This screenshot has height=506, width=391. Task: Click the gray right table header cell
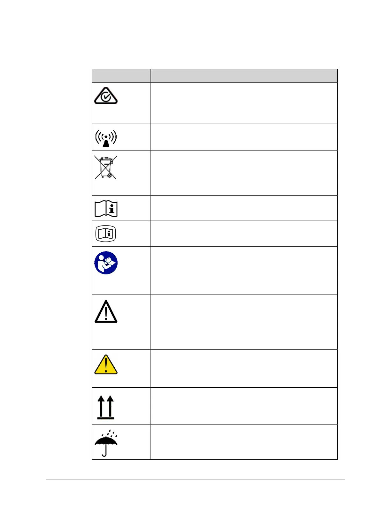[x=244, y=76]
